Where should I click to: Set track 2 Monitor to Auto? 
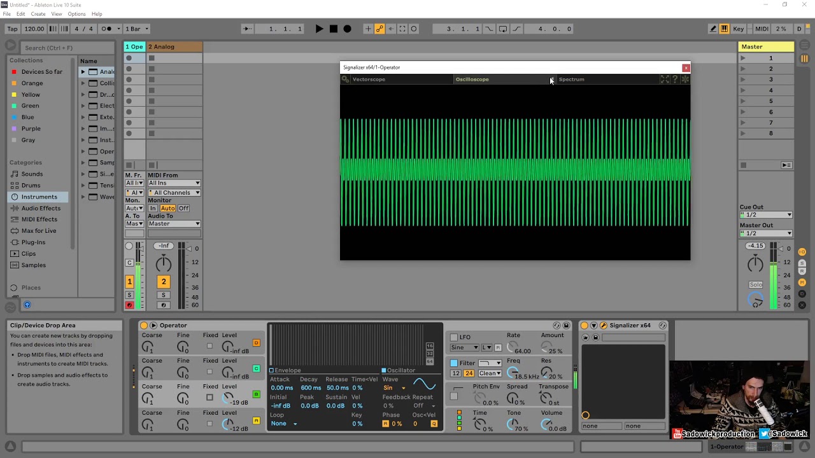point(167,209)
